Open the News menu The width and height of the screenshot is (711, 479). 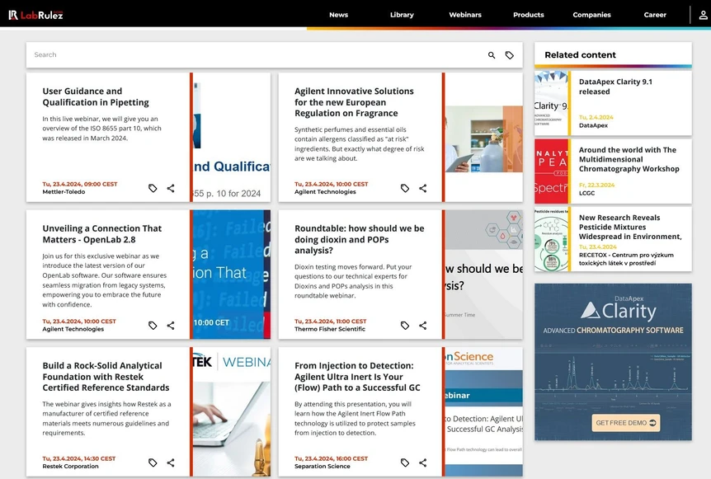(339, 15)
